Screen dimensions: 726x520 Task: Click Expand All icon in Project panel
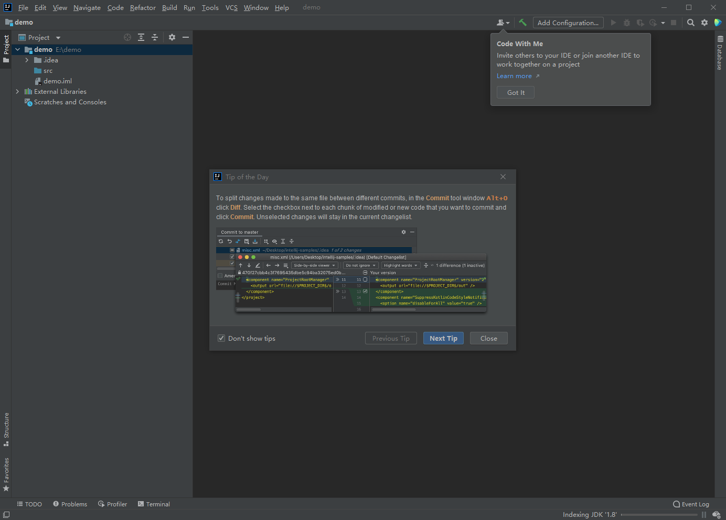point(141,37)
